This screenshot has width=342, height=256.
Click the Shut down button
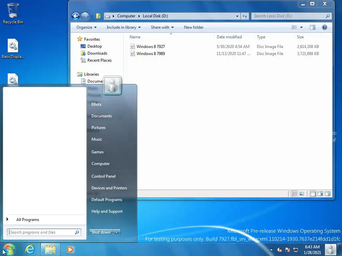coord(101,232)
